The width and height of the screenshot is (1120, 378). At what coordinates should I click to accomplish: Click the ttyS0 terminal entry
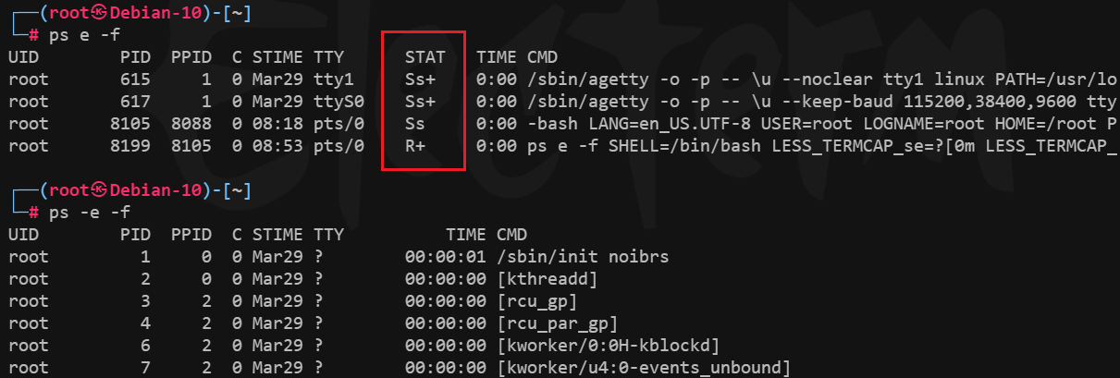tap(339, 102)
